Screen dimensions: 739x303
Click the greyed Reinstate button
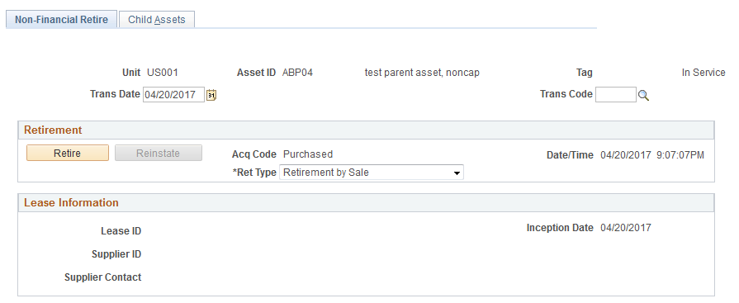pyautogui.click(x=159, y=153)
